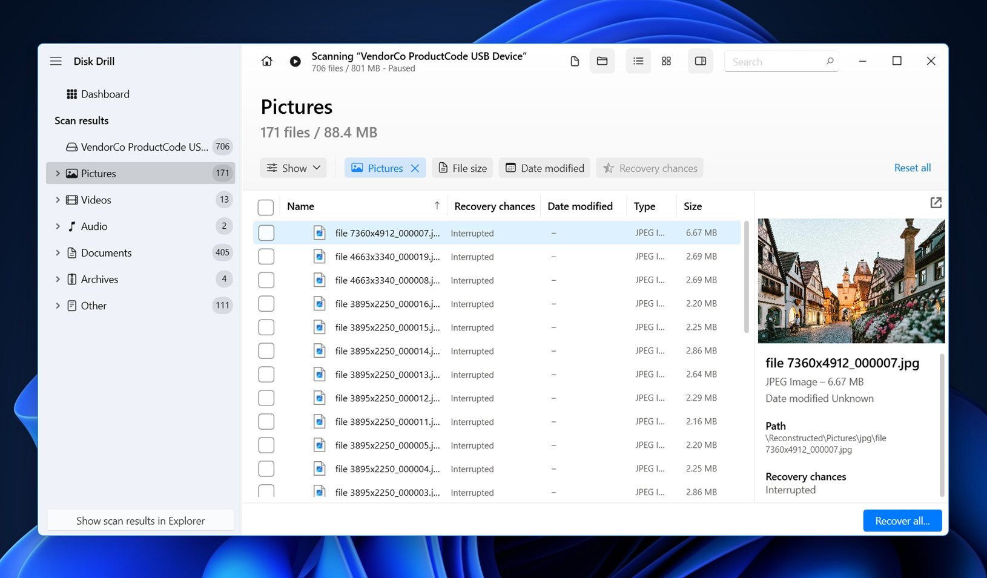
Task: Open Dashboard in sidebar
Action: tap(105, 94)
